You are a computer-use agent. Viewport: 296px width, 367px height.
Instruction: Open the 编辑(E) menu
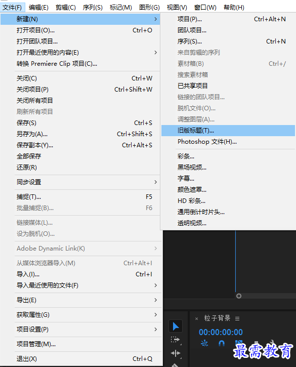(x=38, y=8)
